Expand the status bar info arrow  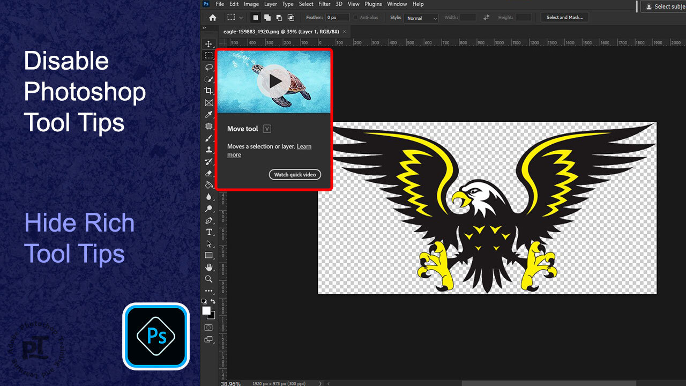320,383
